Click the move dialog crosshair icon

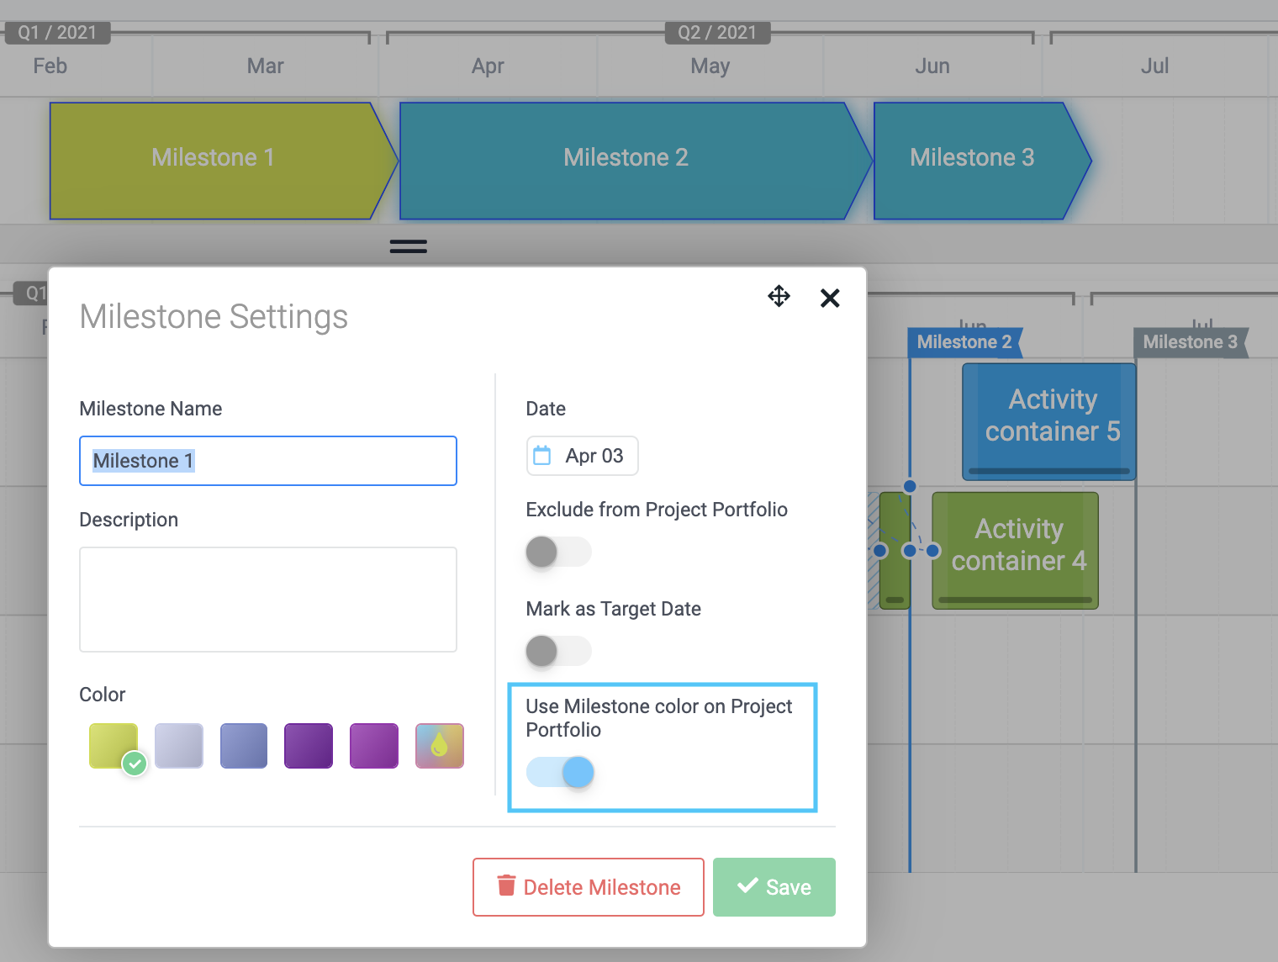point(779,296)
